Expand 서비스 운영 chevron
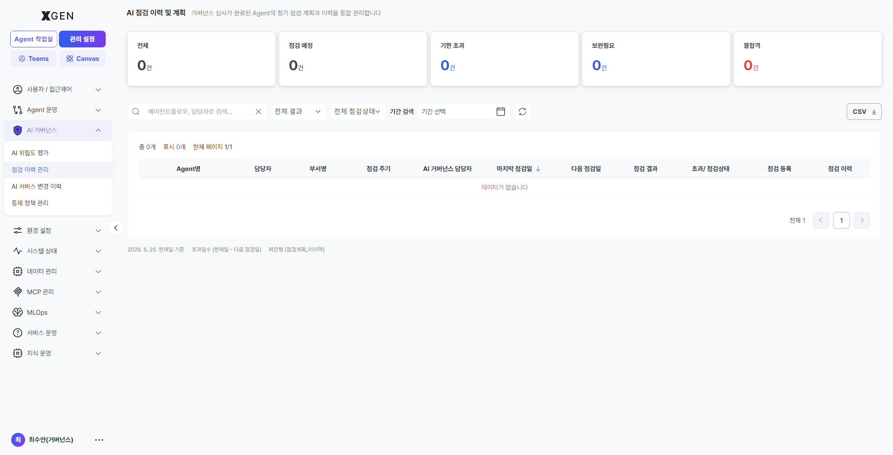The image size is (893, 455). (x=98, y=333)
